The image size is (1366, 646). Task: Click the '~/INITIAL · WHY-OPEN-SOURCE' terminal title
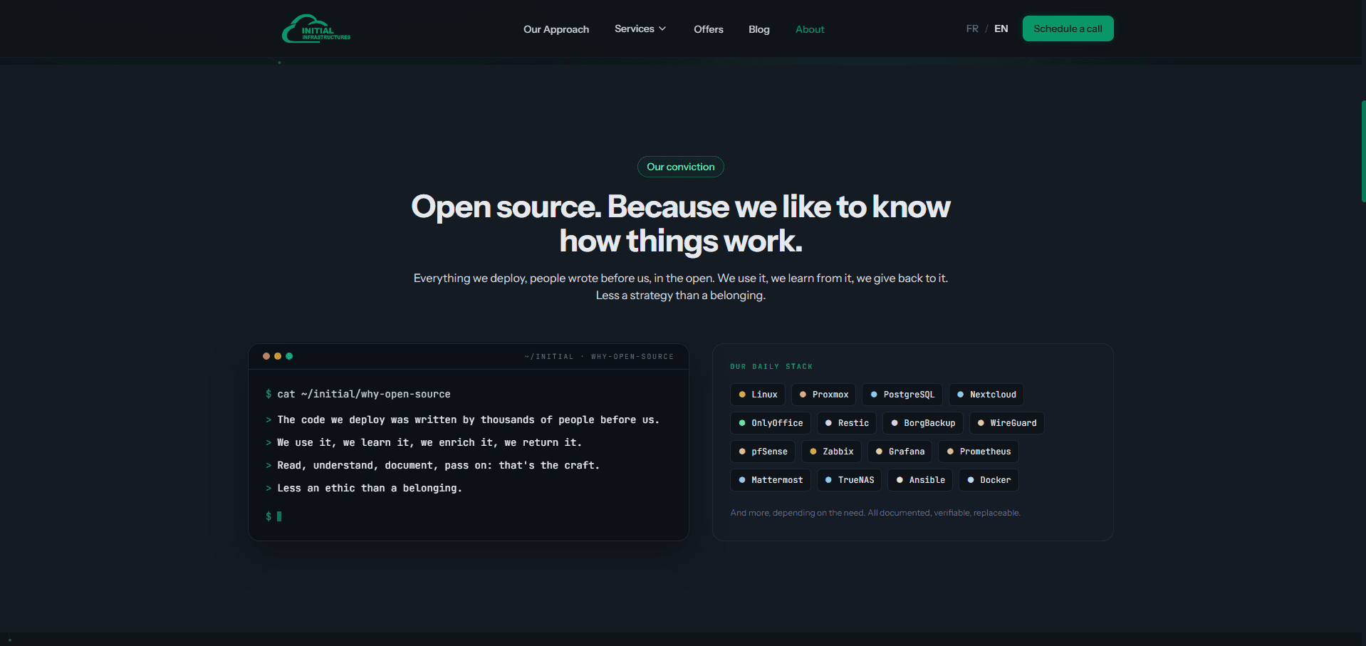[x=599, y=356]
